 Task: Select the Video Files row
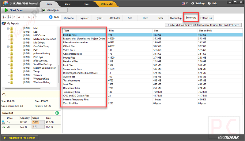click(153, 50)
